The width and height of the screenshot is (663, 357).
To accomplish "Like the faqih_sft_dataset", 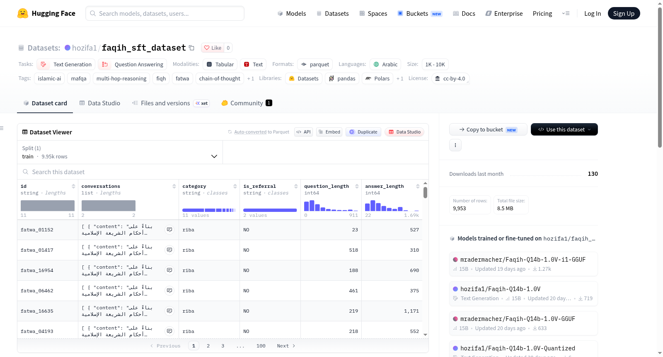I will 213,48.
